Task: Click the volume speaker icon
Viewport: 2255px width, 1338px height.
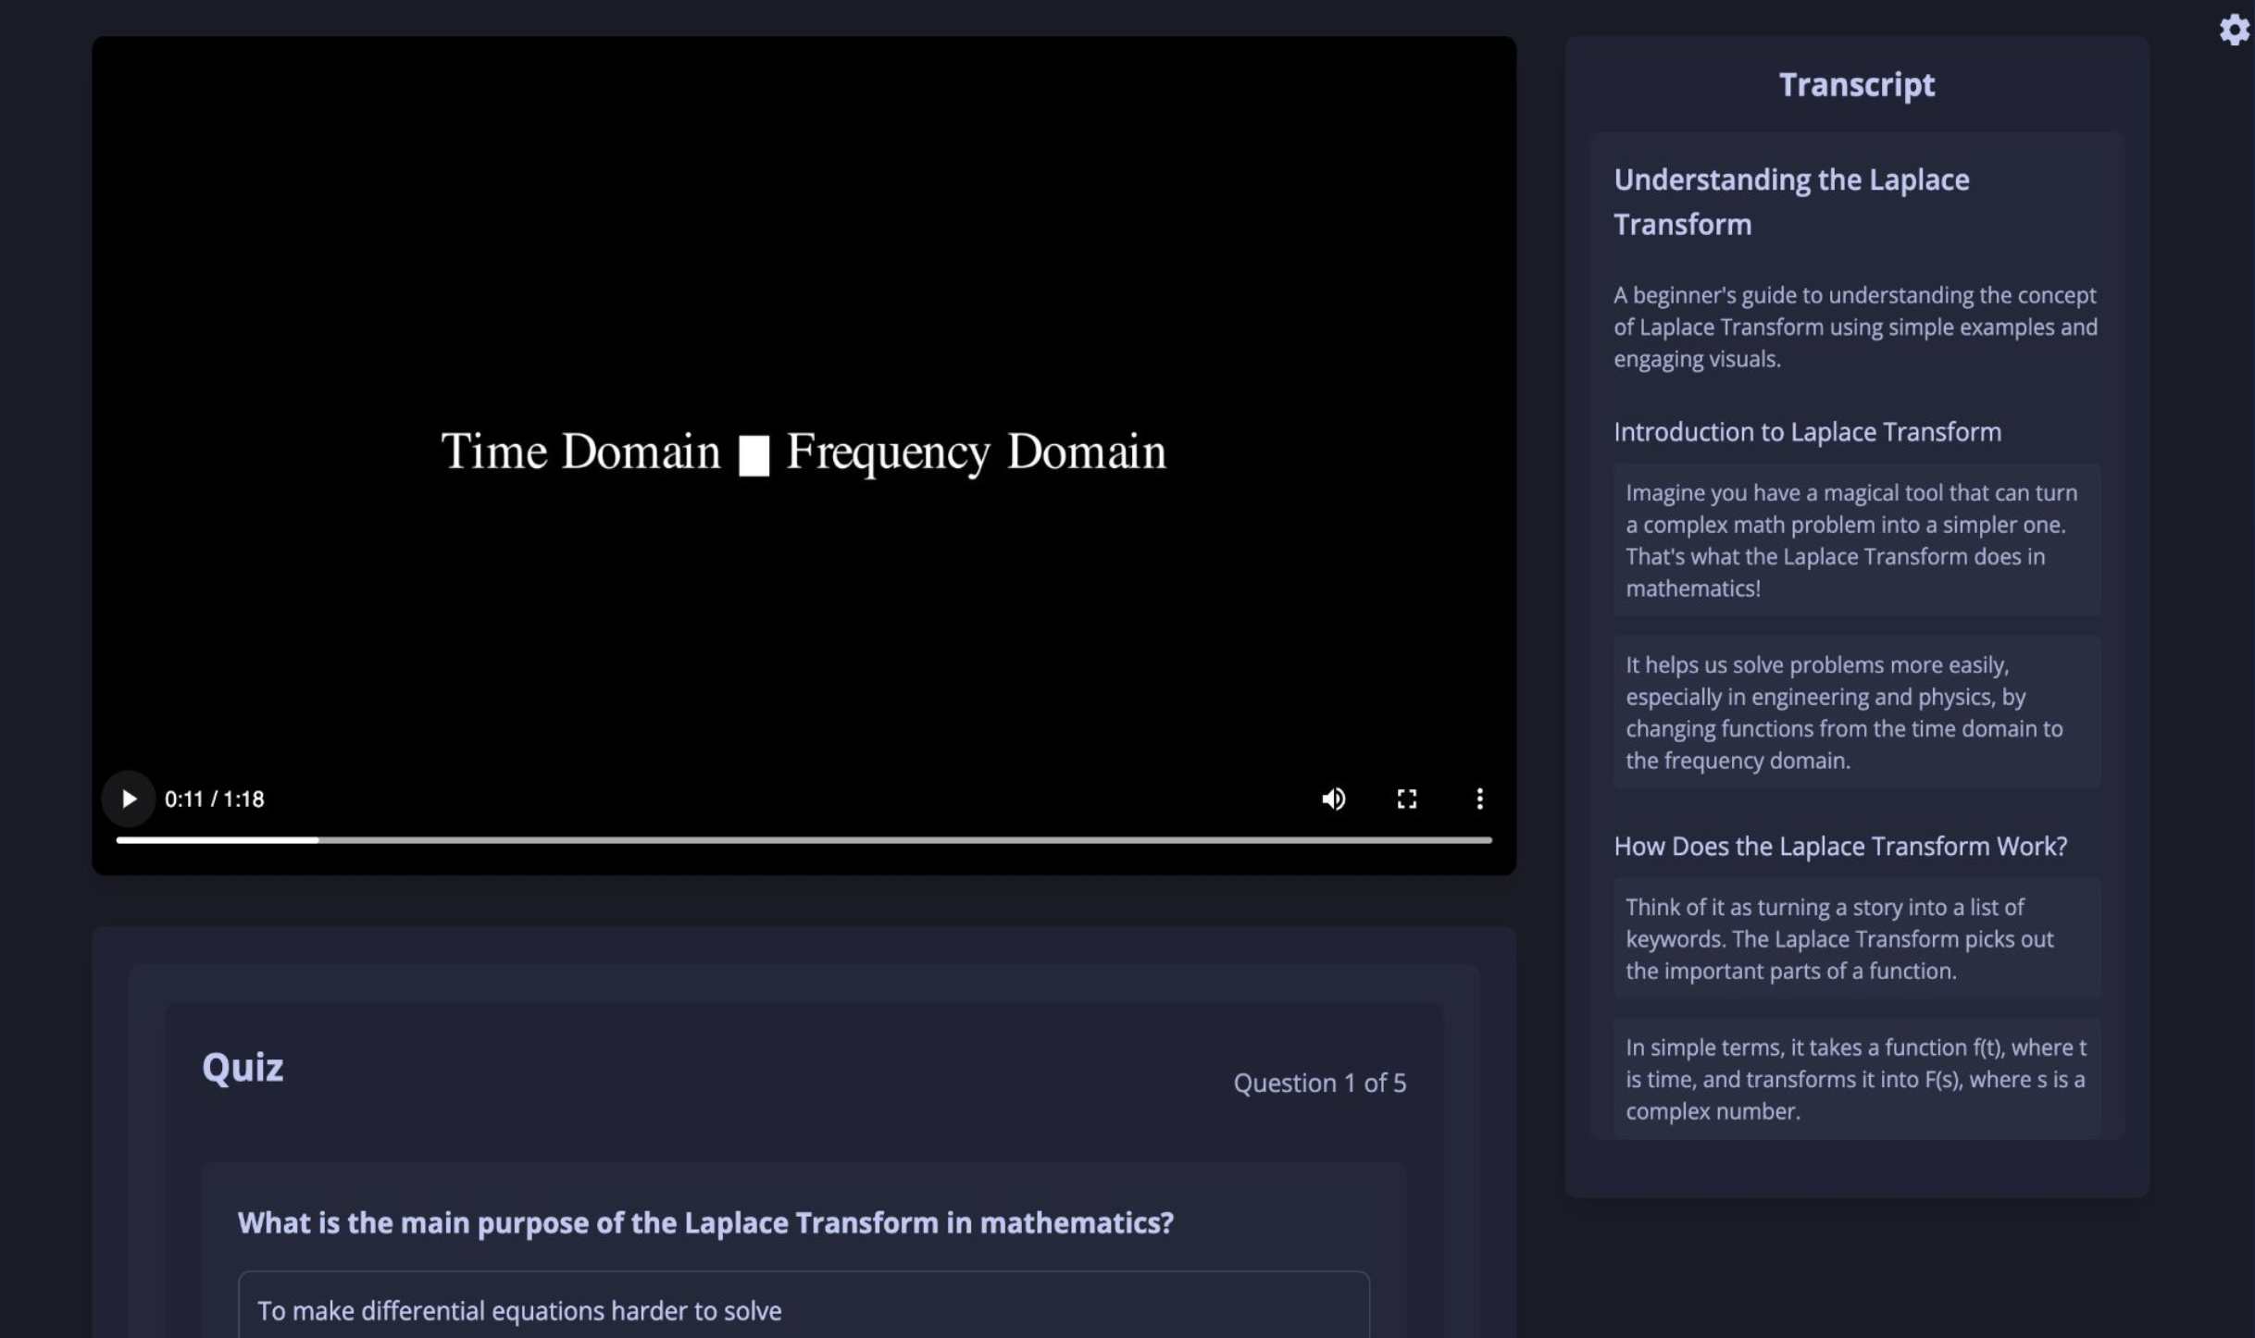Action: click(x=1335, y=799)
